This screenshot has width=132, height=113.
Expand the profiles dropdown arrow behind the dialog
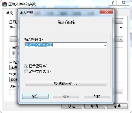point(121,39)
